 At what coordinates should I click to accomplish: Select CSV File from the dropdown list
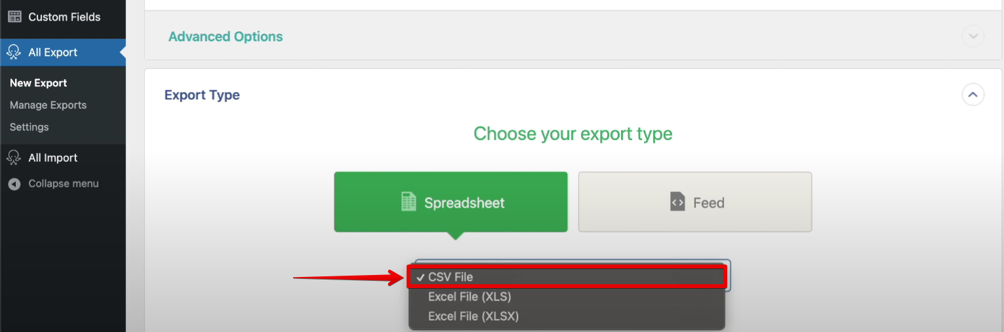(451, 278)
